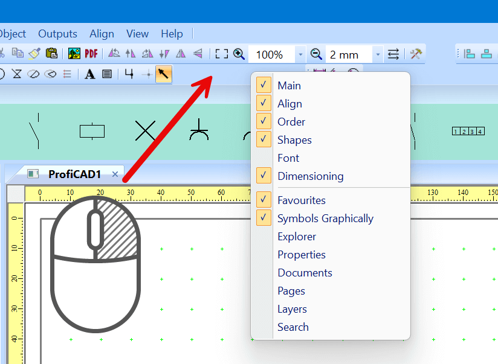
Task: Click the zoom out magnifier icon
Action: click(x=315, y=54)
